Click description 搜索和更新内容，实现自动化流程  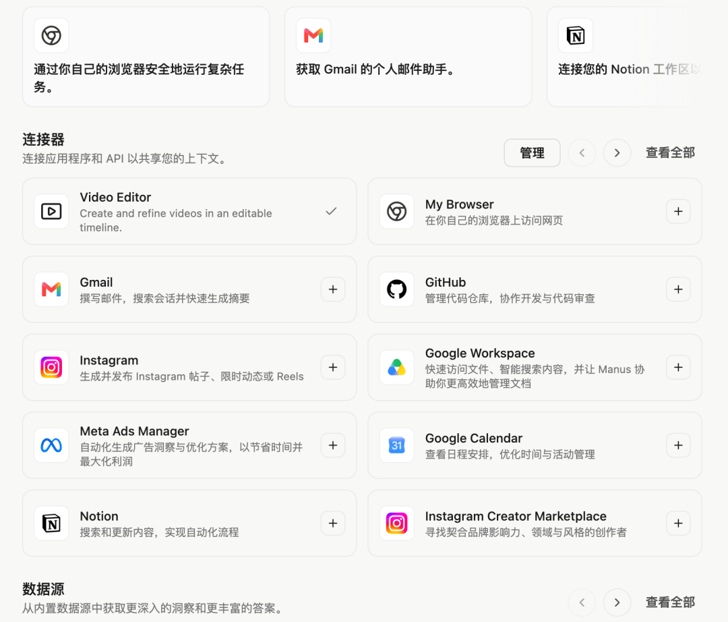[x=159, y=532]
